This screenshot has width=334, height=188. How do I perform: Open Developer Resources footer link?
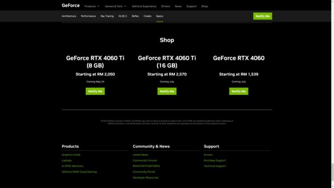pos(146,178)
